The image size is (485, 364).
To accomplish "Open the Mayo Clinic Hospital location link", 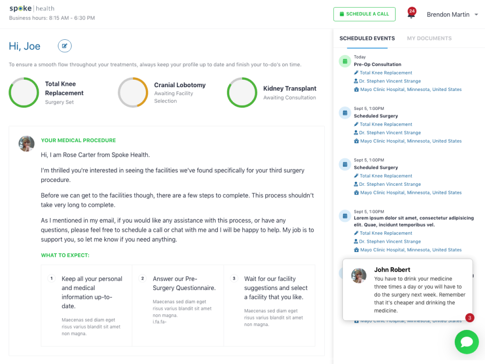I will coord(410,89).
